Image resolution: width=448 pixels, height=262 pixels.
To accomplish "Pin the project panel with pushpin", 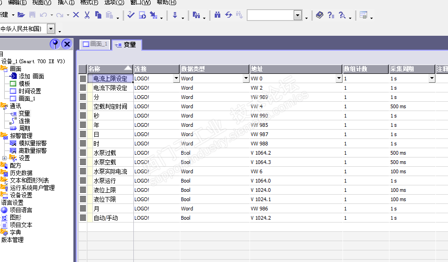I will point(55,44).
